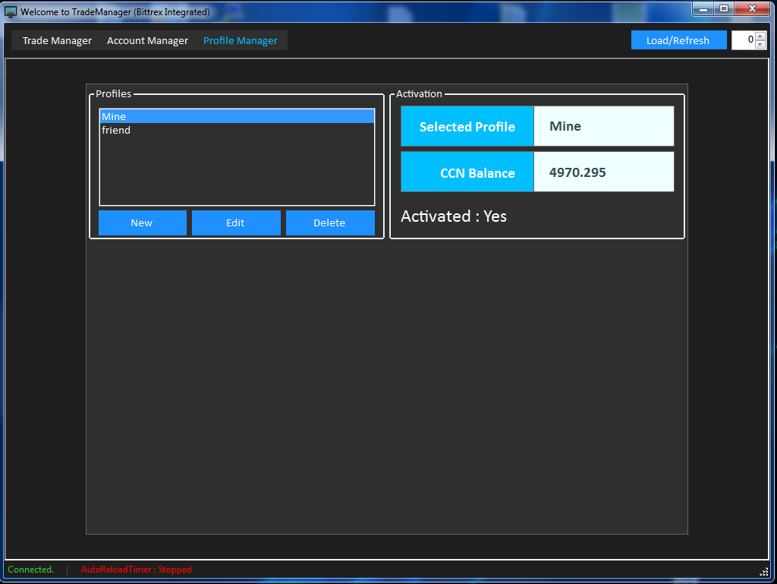The image size is (777, 584).
Task: Close the TradeManager window
Action: (752, 8)
